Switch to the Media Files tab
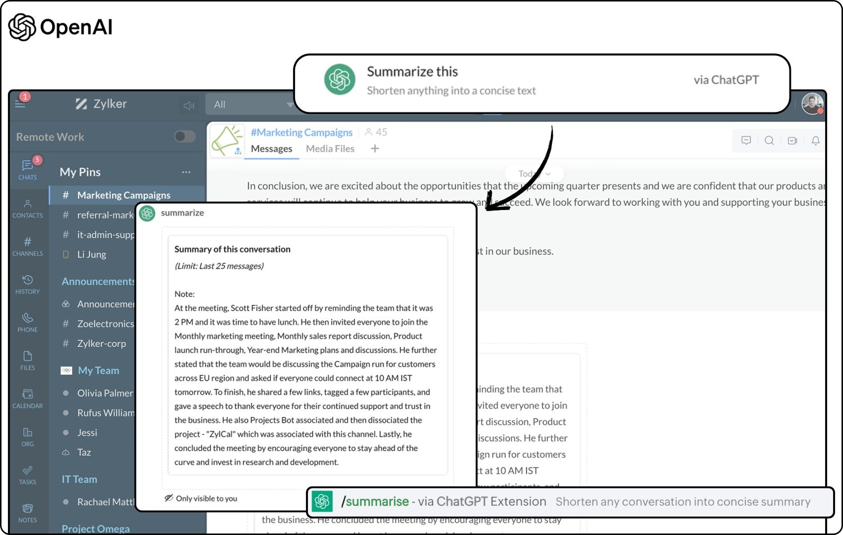843x535 pixels. click(330, 148)
